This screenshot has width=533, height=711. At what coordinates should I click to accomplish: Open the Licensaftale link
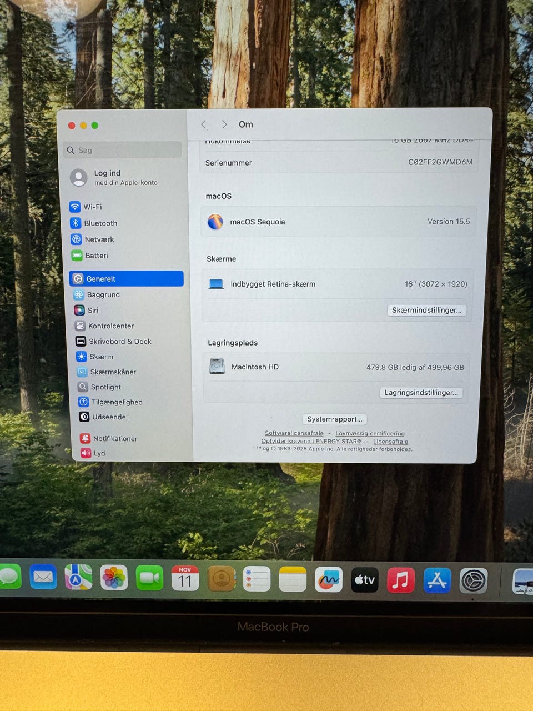click(390, 442)
